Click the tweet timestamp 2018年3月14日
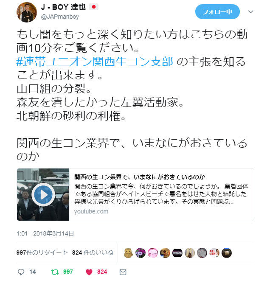Viewport: 267px width, 289px height. [45, 233]
